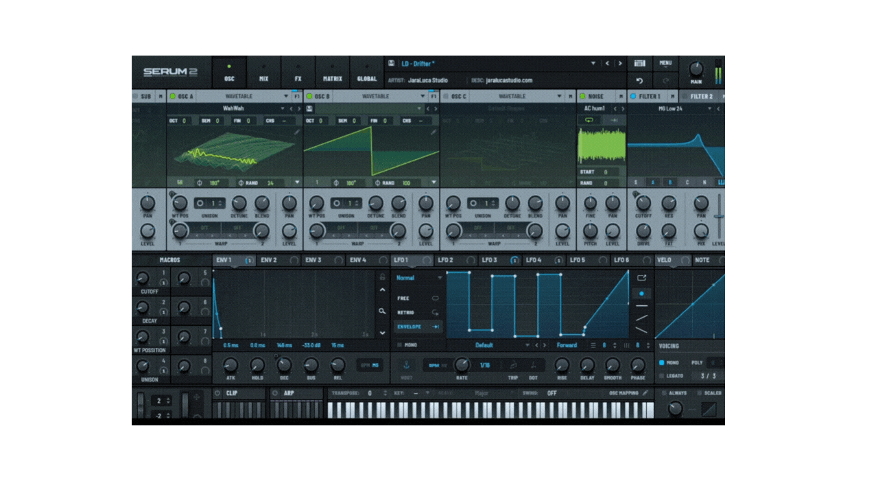Click the undo arrow icon
This screenshot has height=494, width=878.
tap(639, 81)
